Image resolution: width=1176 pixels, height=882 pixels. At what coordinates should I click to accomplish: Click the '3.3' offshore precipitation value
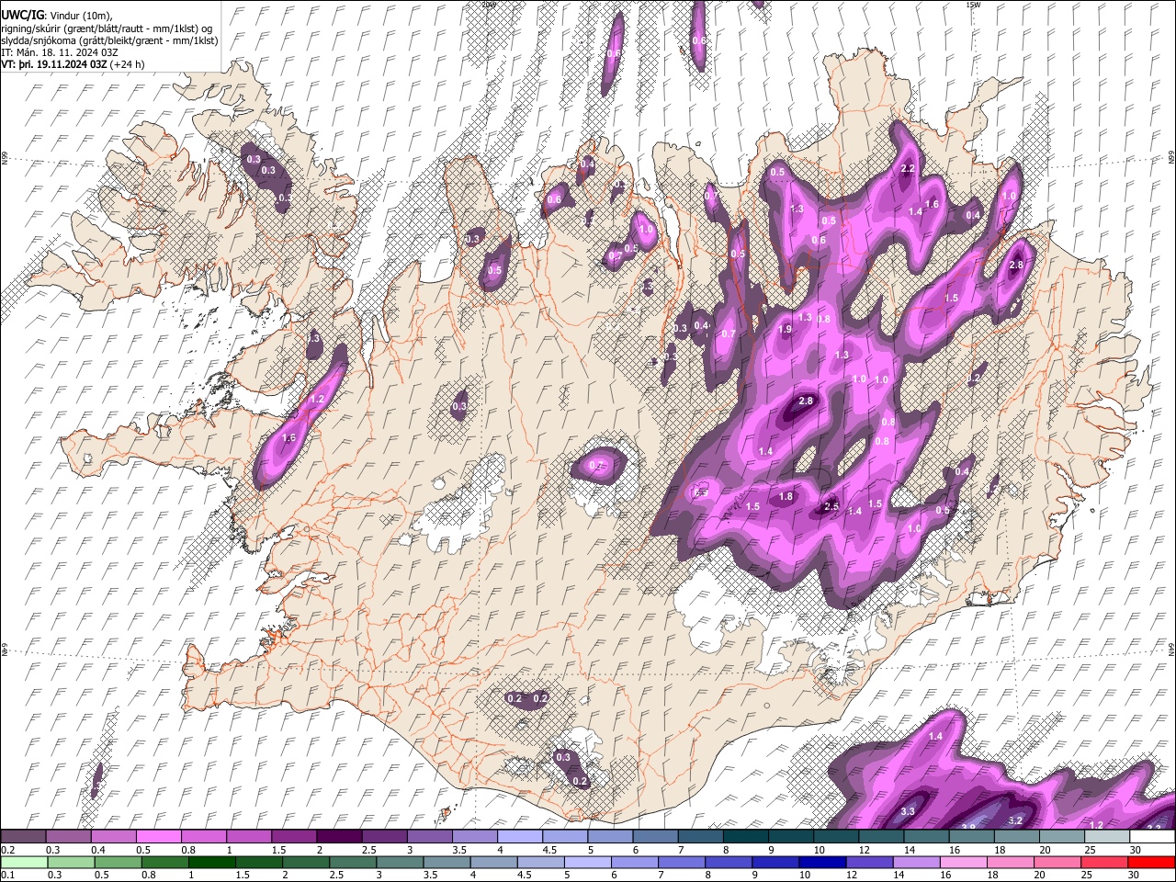point(908,811)
